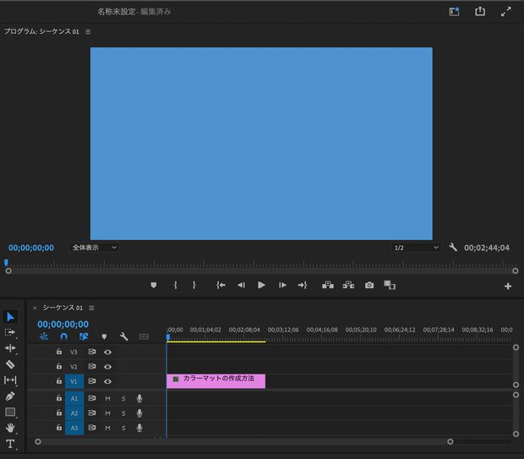The width and height of the screenshot is (524, 459).
Task: Toggle snap in timeline
Action: tap(63, 336)
